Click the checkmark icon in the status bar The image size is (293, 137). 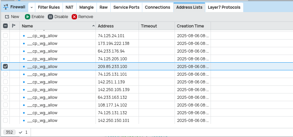(21, 132)
